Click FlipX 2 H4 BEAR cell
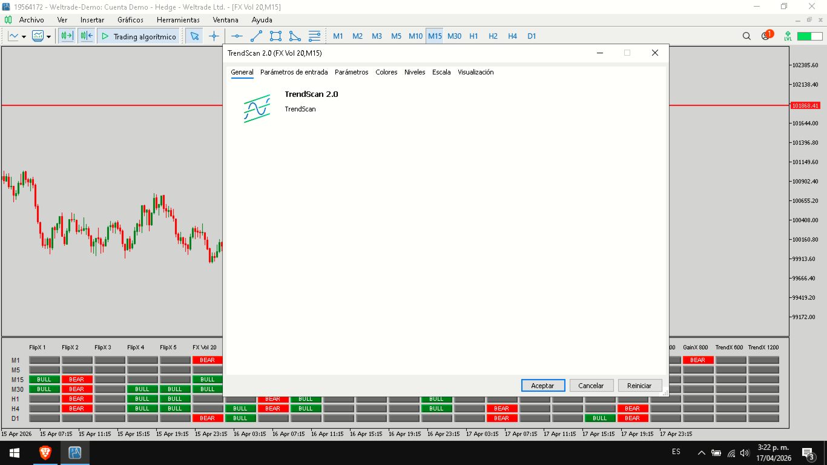This screenshot has width=827, height=465. pos(77,409)
